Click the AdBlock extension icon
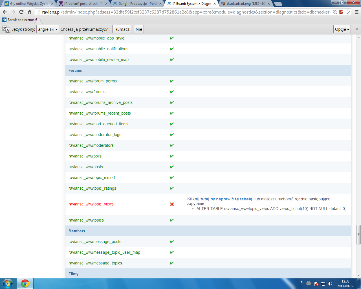Viewport: 361px width, 289px height. (341, 12)
